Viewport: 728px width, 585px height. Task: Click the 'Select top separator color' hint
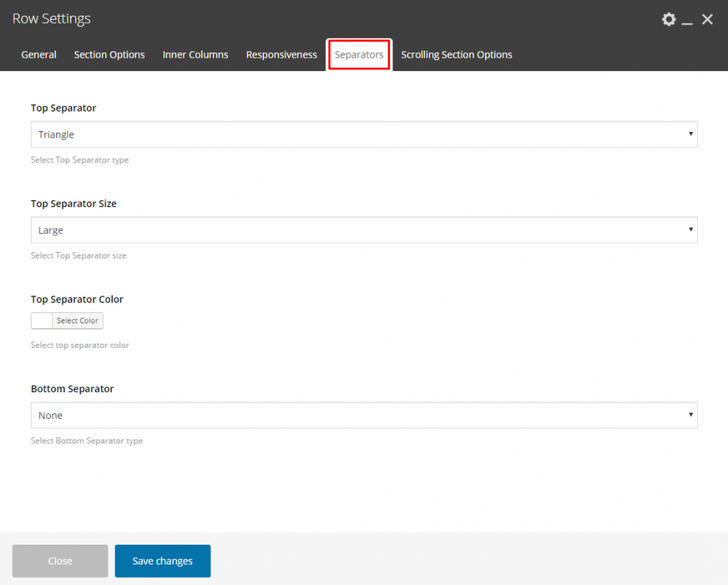(80, 345)
